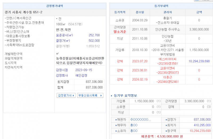Image resolution: width=213 pixels, height=139 pixels.
Task: Click the 등기목적 column header
Action: [x=120, y=12]
